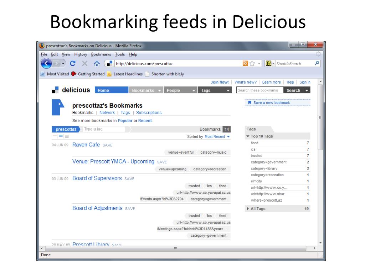
Task: Switch to full detail list view icon
Action: (x=67, y=136)
